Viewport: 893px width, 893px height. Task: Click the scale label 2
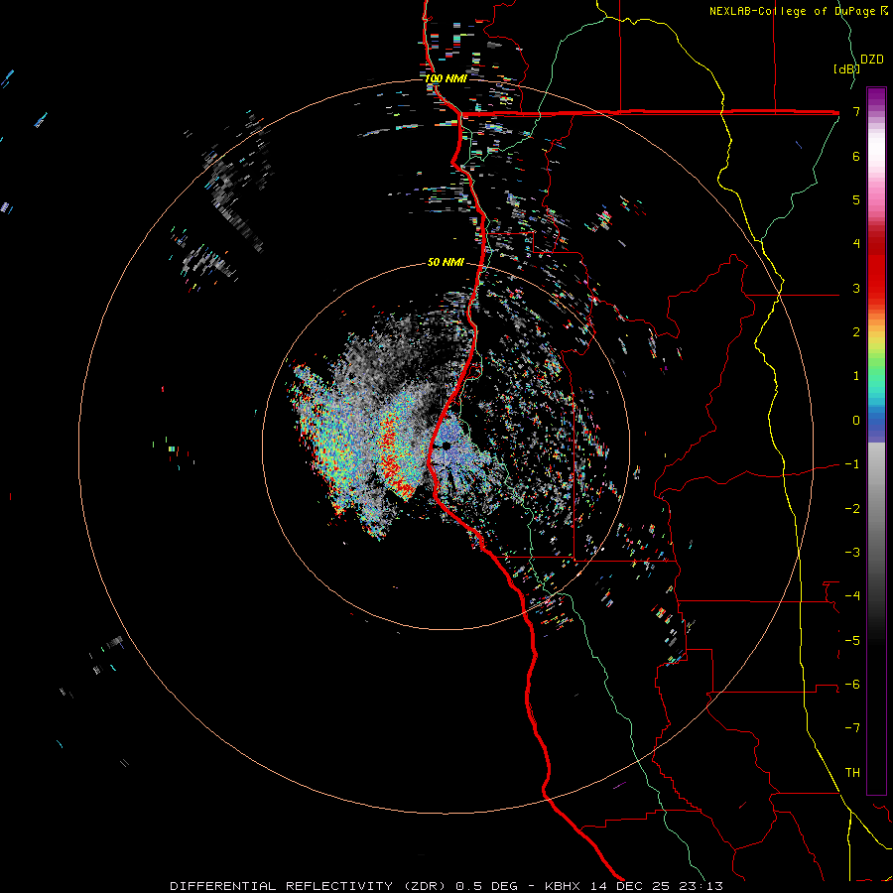coord(856,332)
